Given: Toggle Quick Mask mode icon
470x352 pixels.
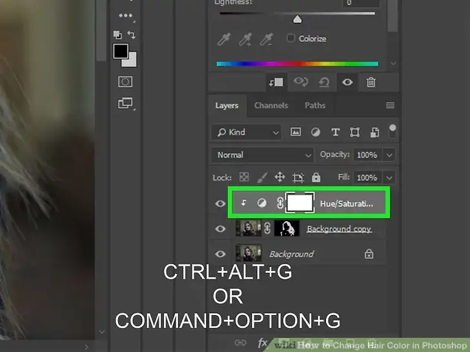Looking at the screenshot, I should [125, 81].
